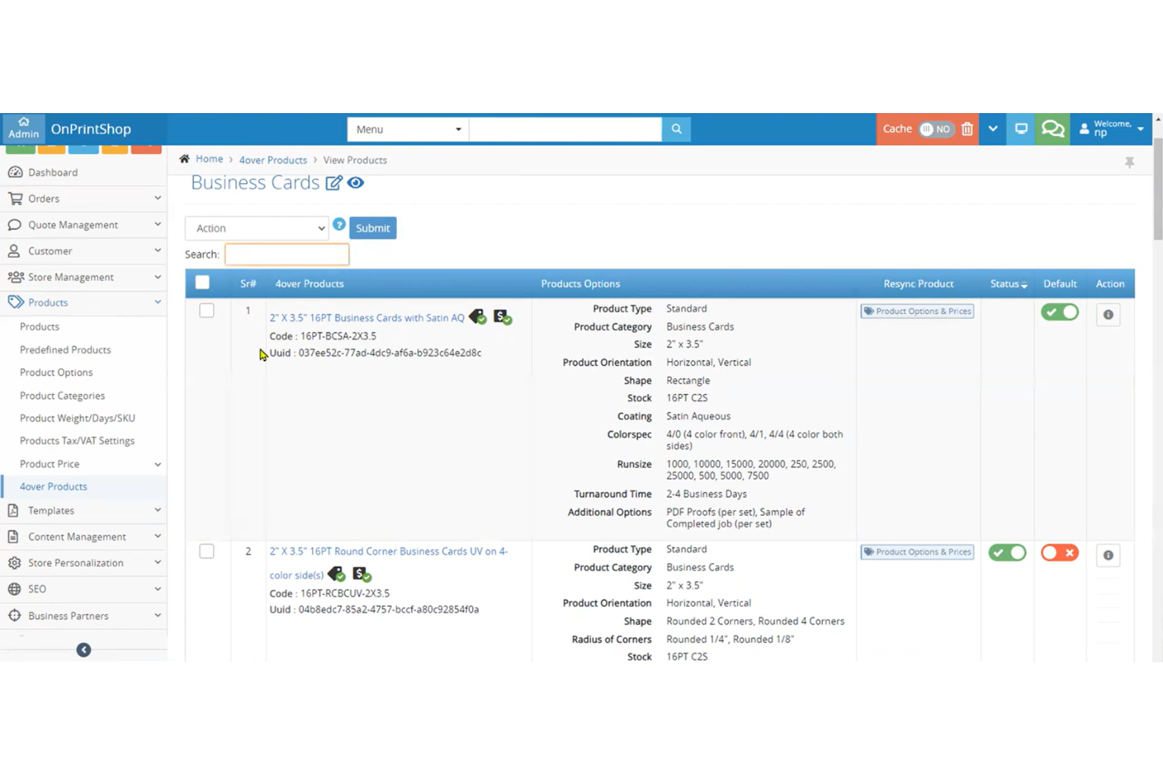Click the tag icon on Round Corner product

(336, 574)
